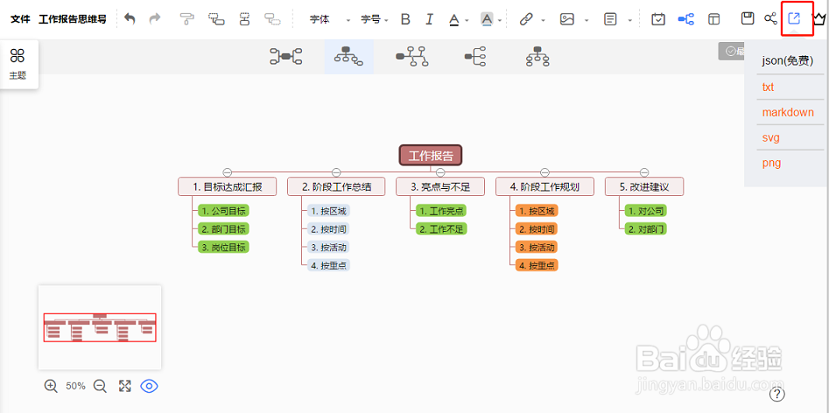The width and height of the screenshot is (829, 413).
Task: Select the 2. 工作不足 node
Action: click(441, 228)
